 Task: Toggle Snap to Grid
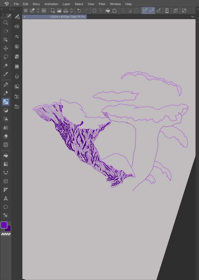tap(158, 11)
